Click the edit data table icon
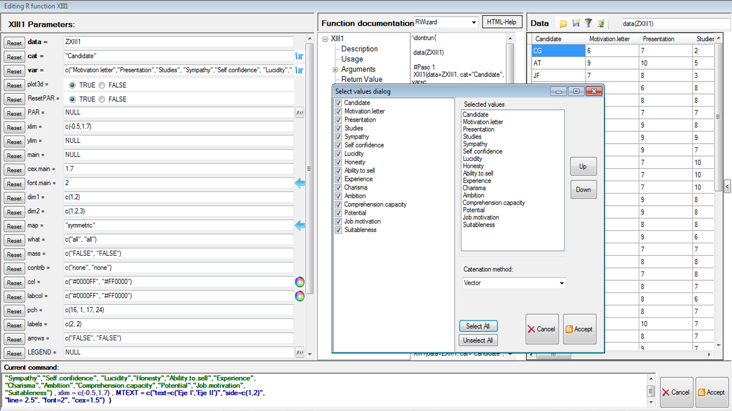Screen dimensions: 732x411 [x=576, y=23]
